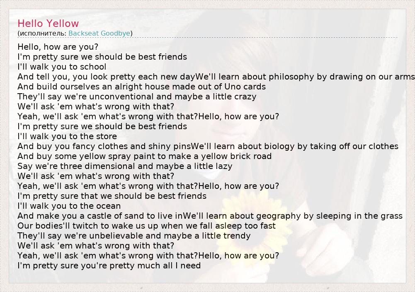The height and width of the screenshot is (292, 415).
Task: Click "I'm pretty sure that we should be best friends"
Action: [112, 196]
